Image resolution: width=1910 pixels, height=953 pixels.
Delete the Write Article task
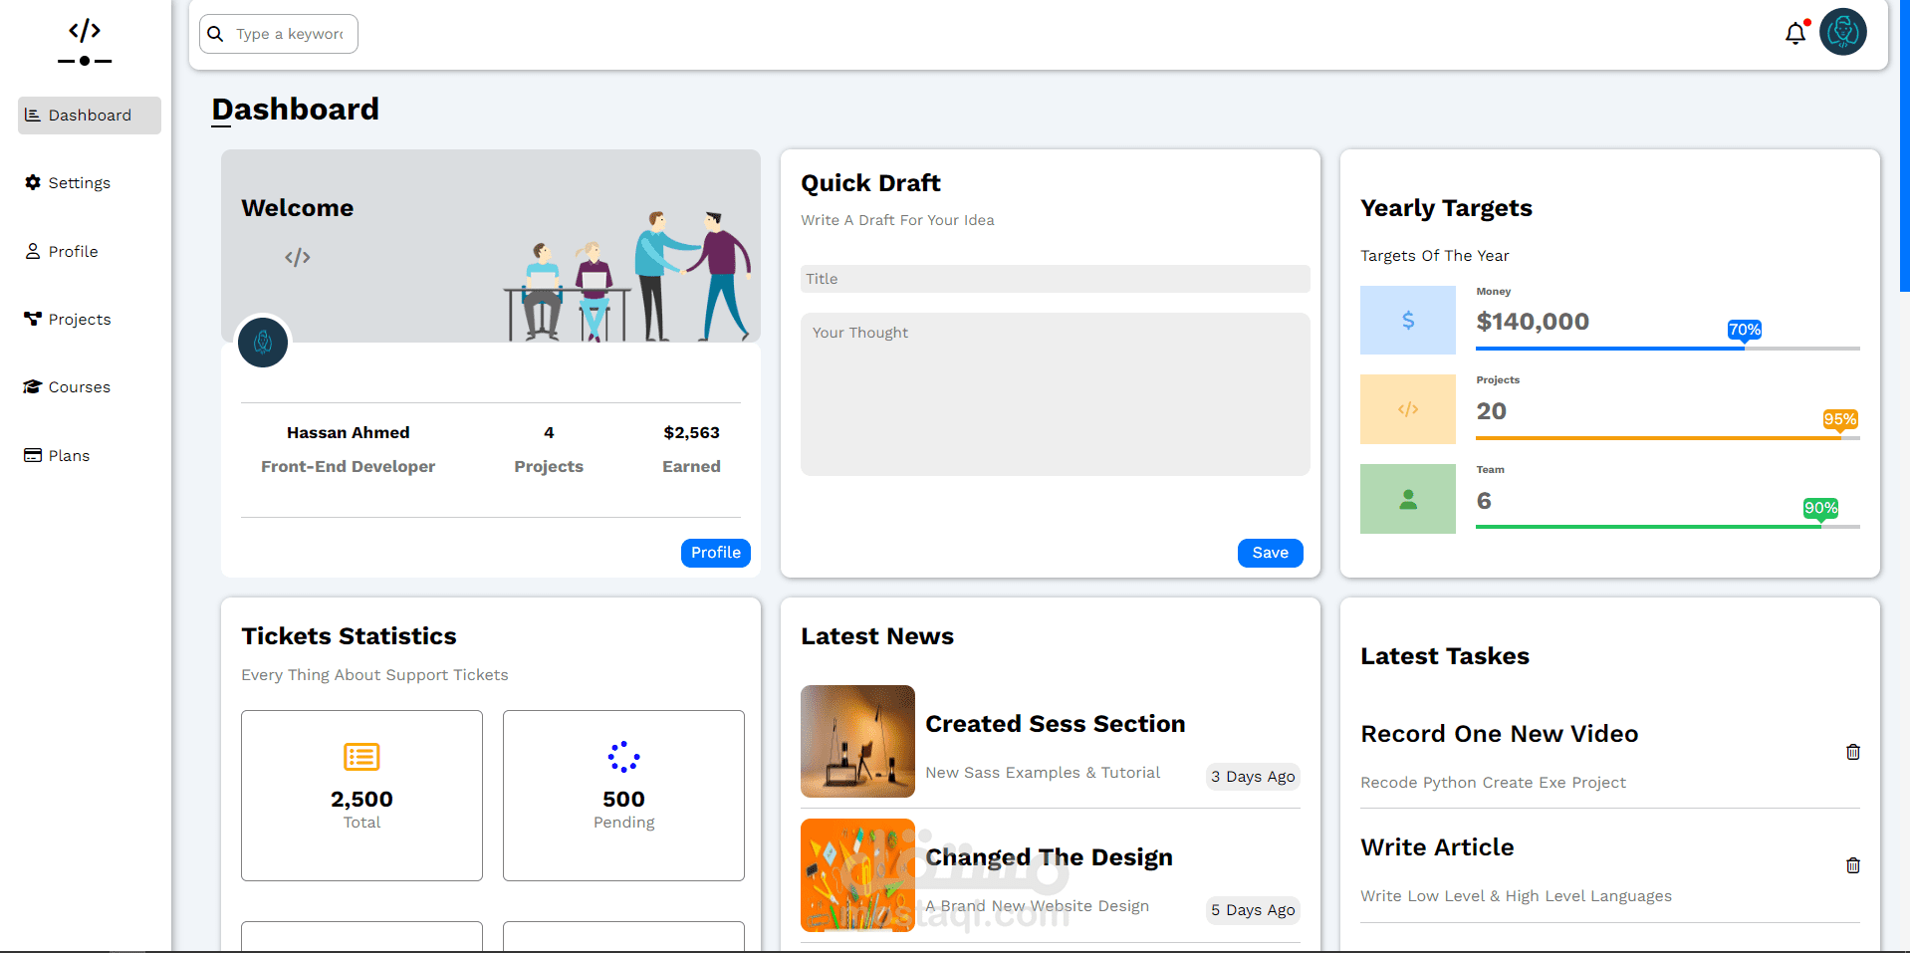pos(1853,865)
